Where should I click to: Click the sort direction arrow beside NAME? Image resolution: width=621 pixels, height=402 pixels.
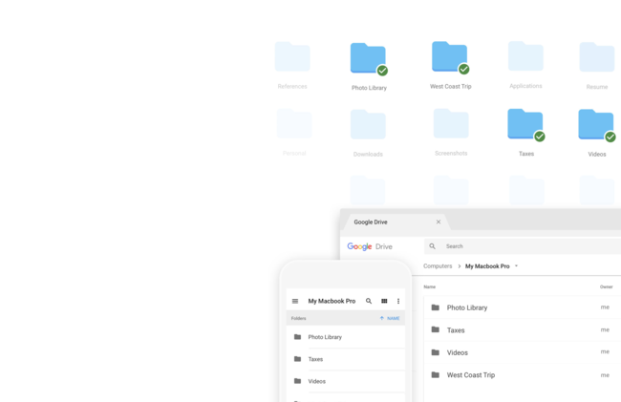click(382, 318)
